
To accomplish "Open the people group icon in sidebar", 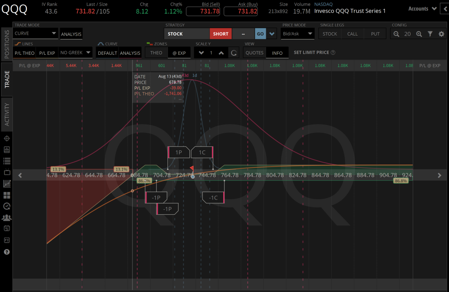I will point(7,218).
